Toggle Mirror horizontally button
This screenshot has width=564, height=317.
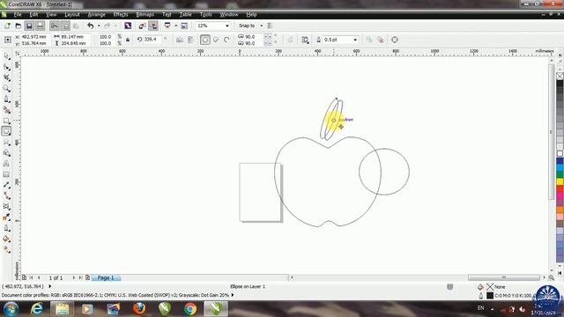(180, 40)
